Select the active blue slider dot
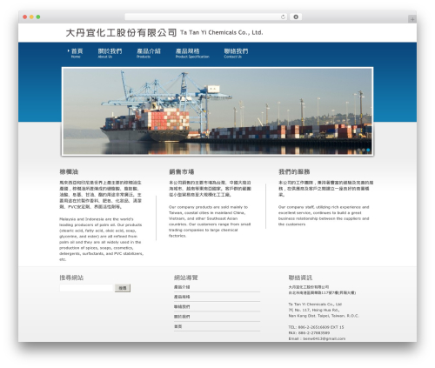This screenshot has width=435, height=368. pyautogui.click(x=368, y=150)
